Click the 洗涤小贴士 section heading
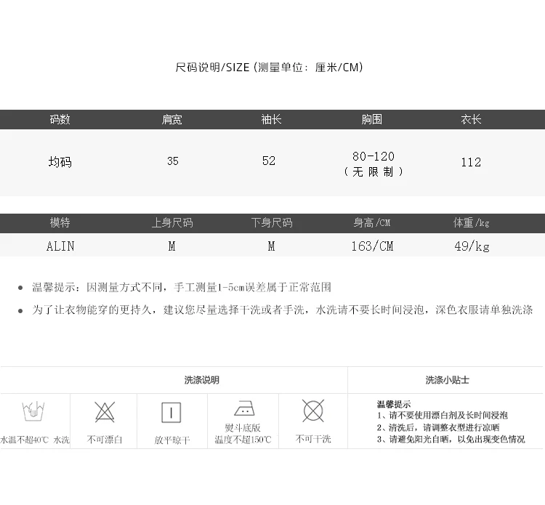Screen dimensions: 545x505 (x=448, y=380)
